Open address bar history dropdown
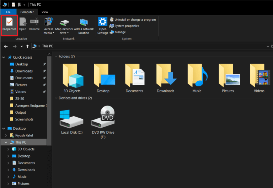 click(268, 46)
